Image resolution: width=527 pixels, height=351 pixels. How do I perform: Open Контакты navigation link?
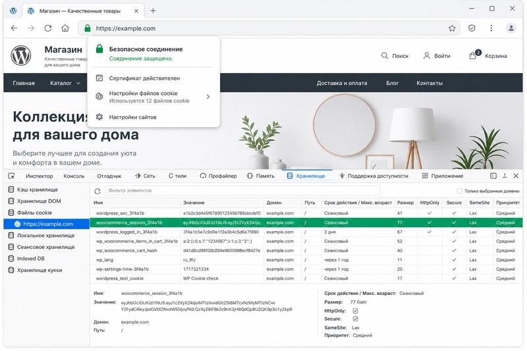[x=430, y=83]
